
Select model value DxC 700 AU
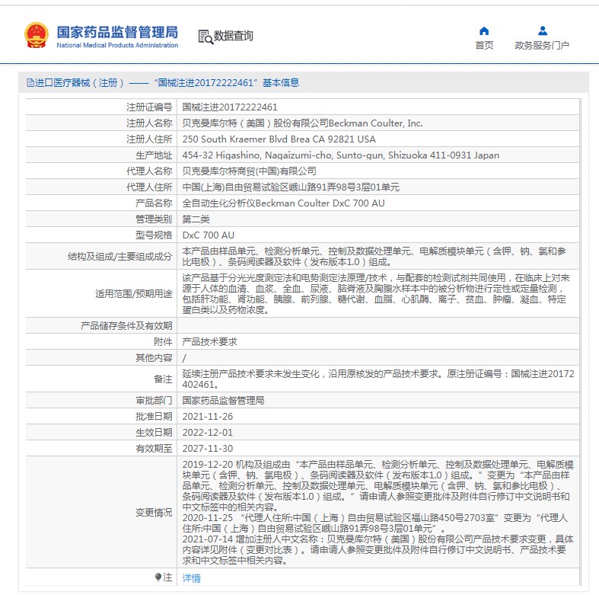(209, 235)
